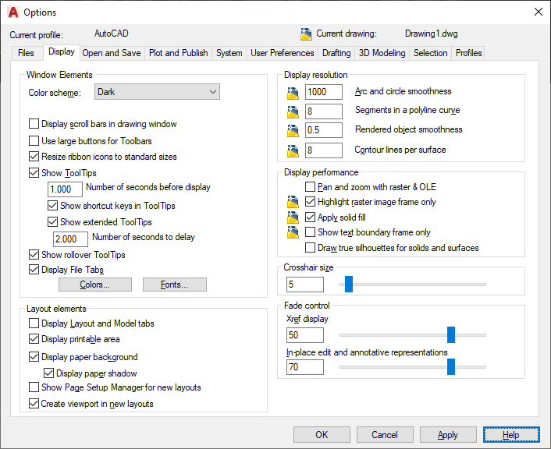Click the Crosshair size slider handle
This screenshot has height=449, width=551.
[349, 285]
